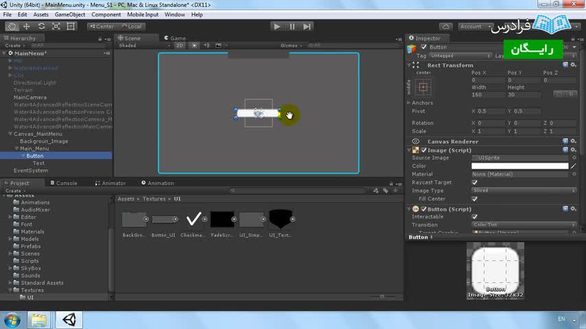The image size is (586, 329).
Task: Step forward one frame
Action: click(x=307, y=27)
